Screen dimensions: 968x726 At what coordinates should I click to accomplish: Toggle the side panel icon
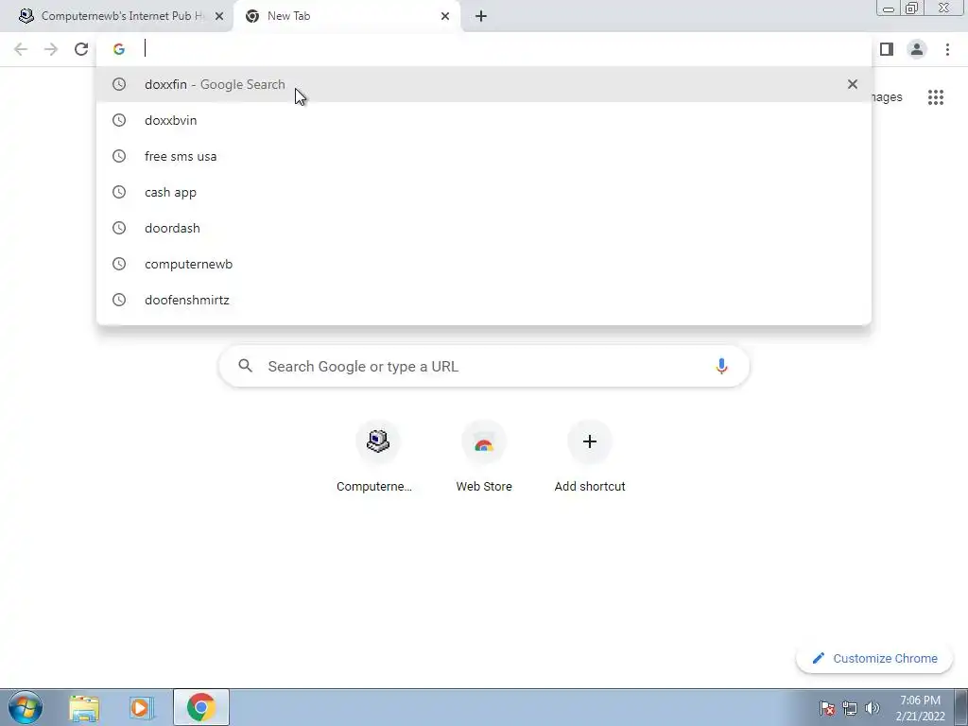pyautogui.click(x=887, y=49)
